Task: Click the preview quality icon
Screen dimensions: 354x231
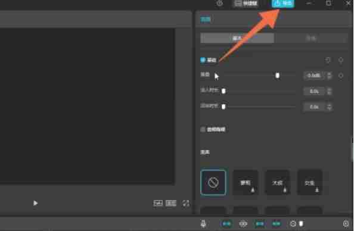Action: [158, 203]
